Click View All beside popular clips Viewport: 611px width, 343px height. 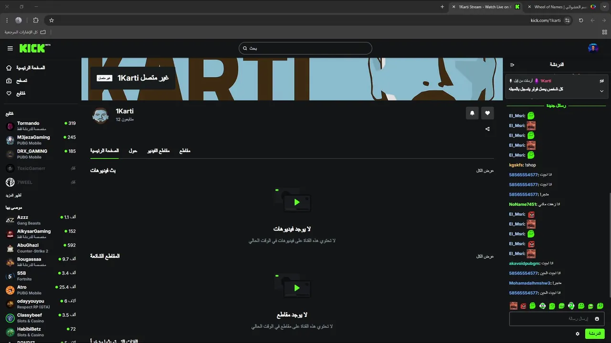pos(485,256)
